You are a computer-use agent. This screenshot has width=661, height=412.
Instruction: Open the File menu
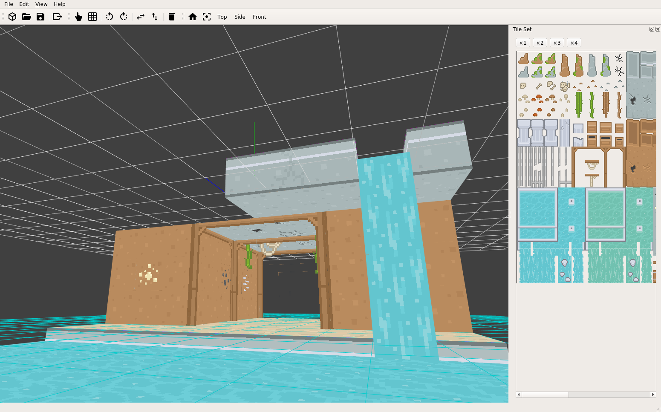pos(9,4)
